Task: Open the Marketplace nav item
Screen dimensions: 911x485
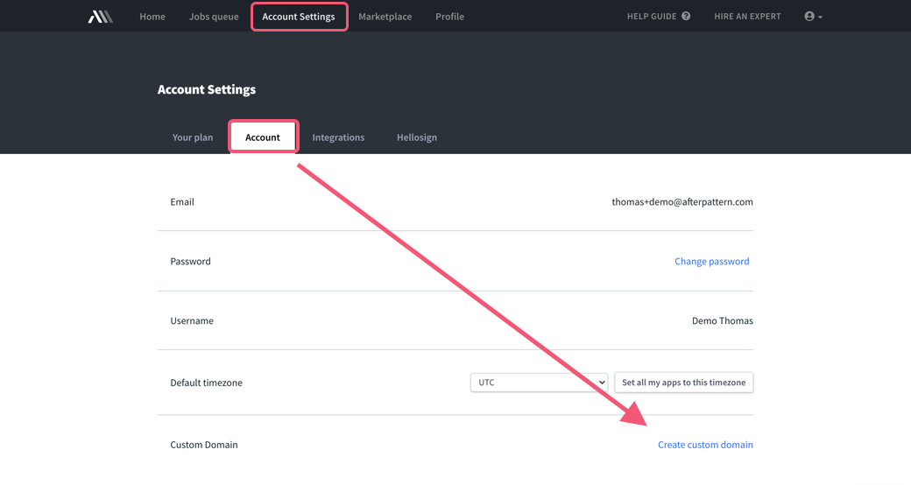Action: (x=385, y=17)
